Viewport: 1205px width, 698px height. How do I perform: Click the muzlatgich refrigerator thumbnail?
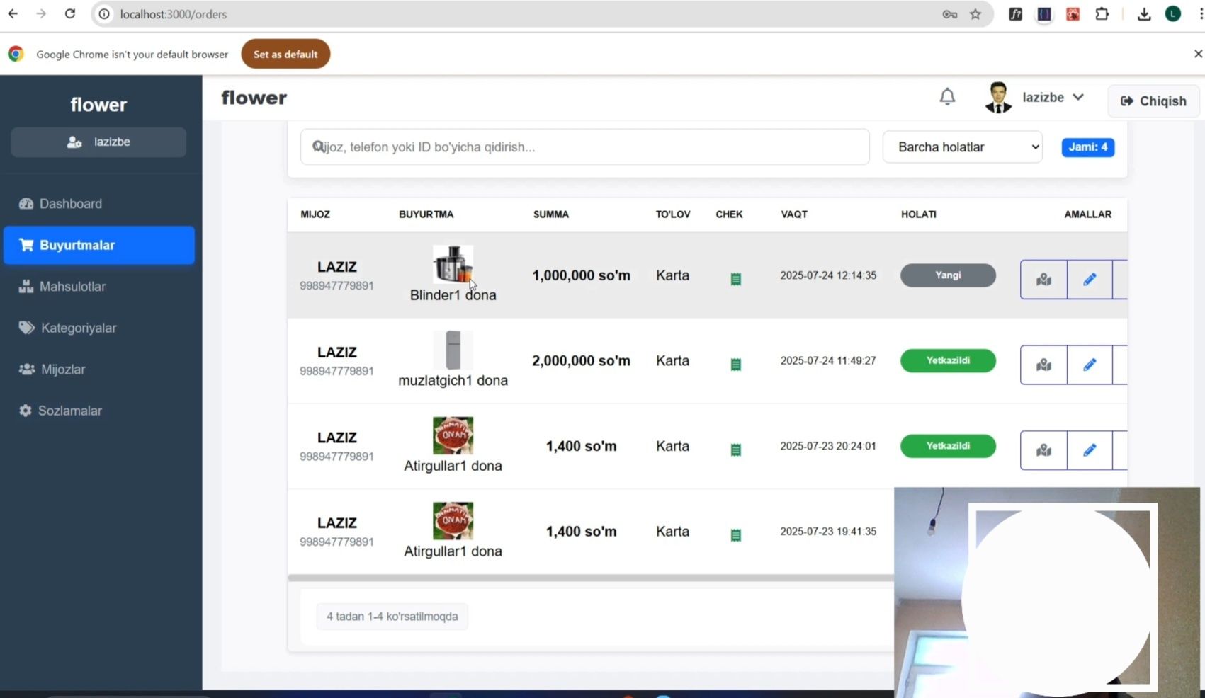click(x=453, y=350)
